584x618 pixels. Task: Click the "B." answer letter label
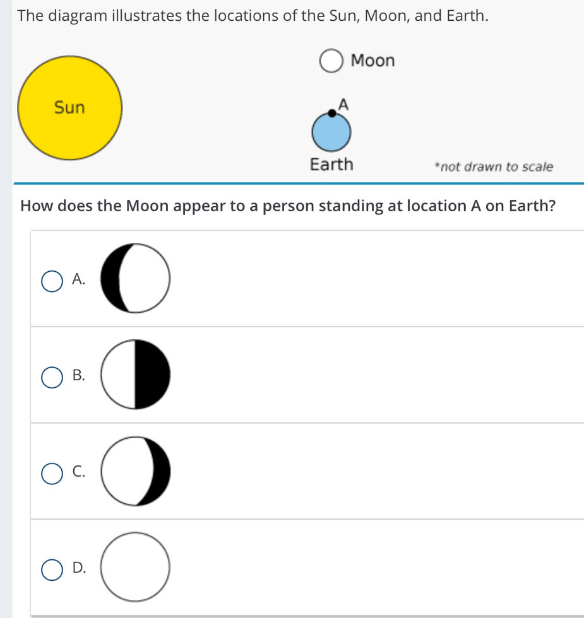tap(79, 375)
